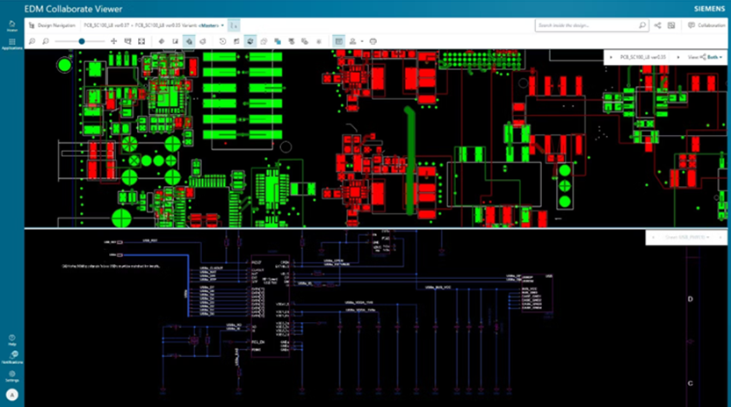Open the Applications grid in sidebar
The width and height of the screenshot is (731, 407).
(11, 44)
